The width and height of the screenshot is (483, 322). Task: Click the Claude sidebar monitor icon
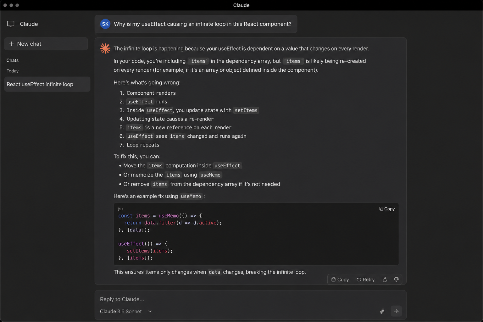coord(11,24)
